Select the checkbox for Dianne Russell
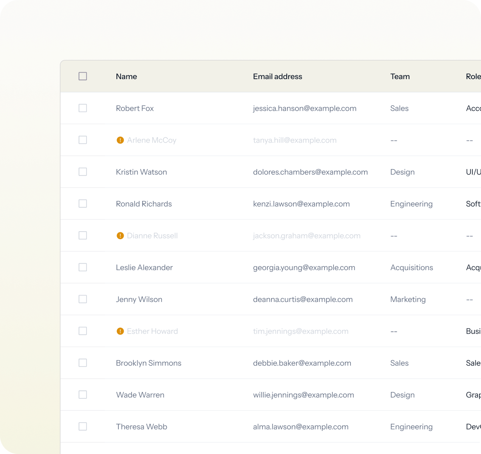 coord(83,235)
